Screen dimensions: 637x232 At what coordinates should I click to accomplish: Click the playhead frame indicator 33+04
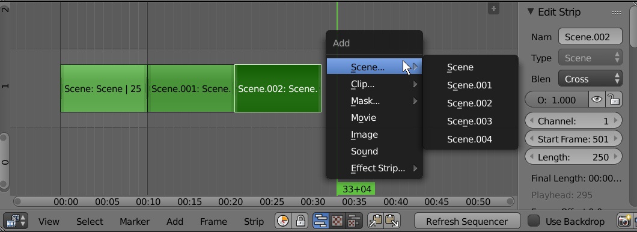click(x=356, y=189)
